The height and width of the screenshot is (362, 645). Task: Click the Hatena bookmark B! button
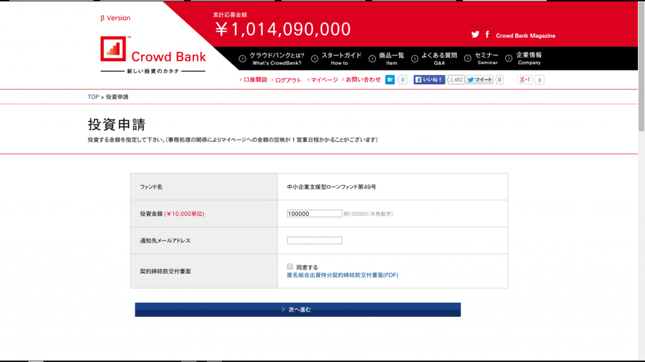click(x=390, y=80)
